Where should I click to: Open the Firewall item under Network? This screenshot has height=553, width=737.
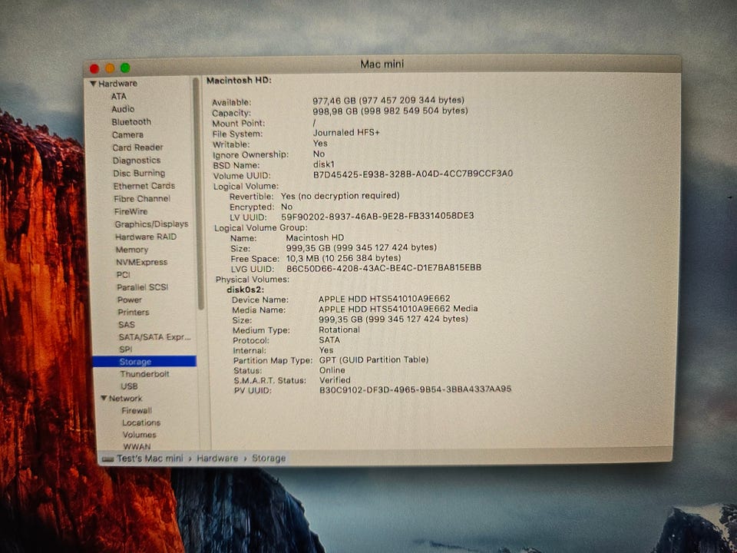tap(137, 411)
